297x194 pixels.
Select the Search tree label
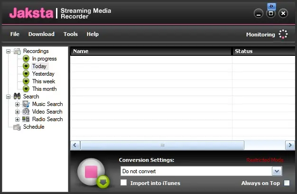[x=31, y=97]
